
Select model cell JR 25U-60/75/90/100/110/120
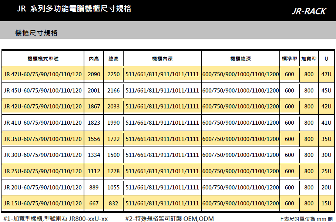pyautogui.click(x=43, y=171)
